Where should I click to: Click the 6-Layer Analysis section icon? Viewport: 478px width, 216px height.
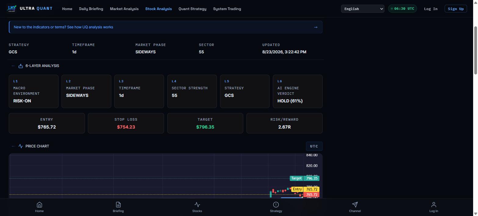pyautogui.click(x=21, y=66)
